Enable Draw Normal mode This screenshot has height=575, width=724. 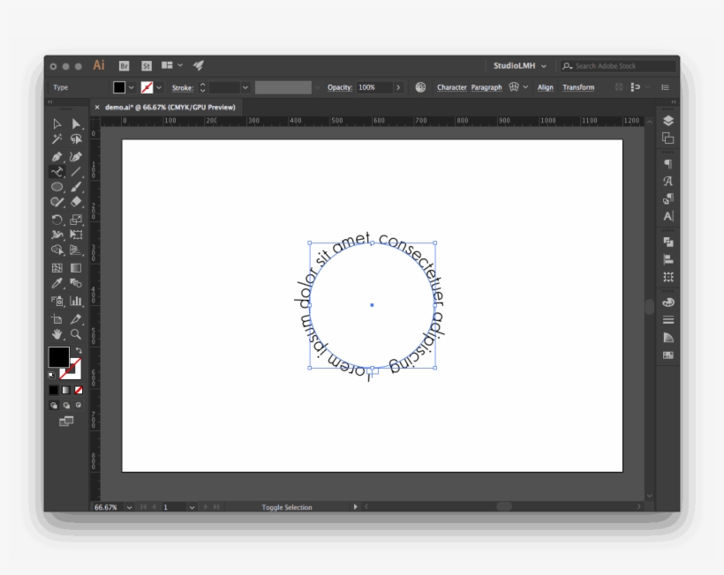54,406
